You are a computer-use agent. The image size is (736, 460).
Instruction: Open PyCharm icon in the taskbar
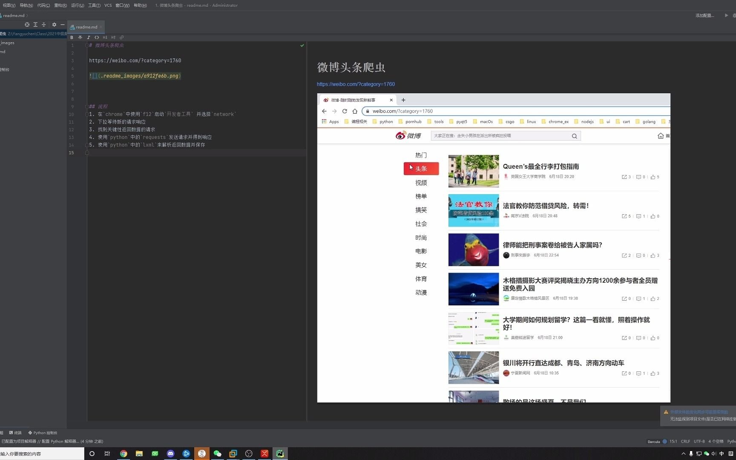pos(280,454)
